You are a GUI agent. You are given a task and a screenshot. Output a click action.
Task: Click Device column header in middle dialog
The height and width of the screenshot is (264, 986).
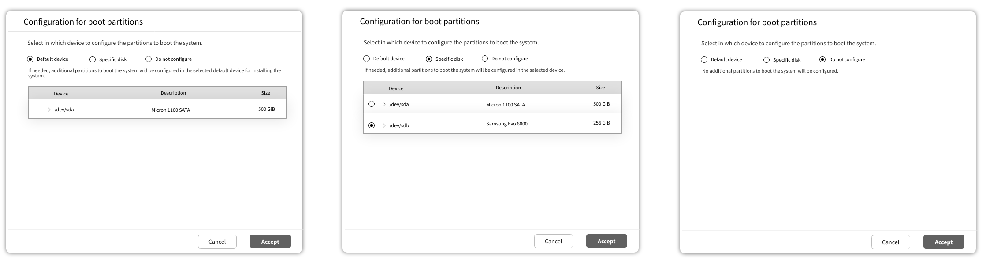pyautogui.click(x=396, y=88)
